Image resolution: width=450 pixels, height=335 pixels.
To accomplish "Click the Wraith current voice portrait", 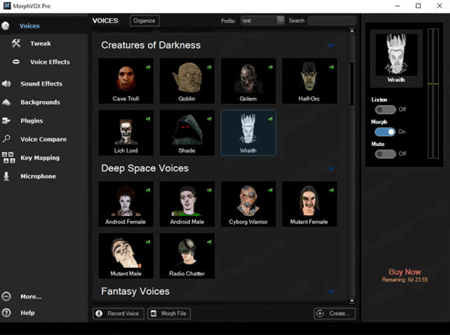I will 396,55.
